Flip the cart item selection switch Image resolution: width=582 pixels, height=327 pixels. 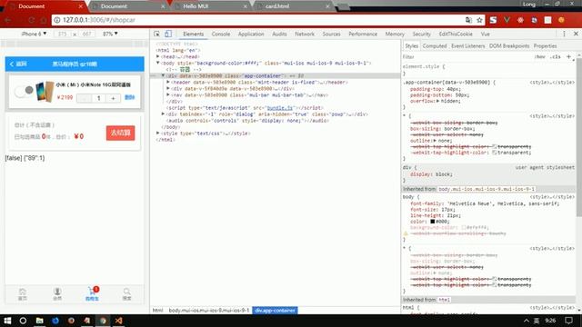(24, 91)
